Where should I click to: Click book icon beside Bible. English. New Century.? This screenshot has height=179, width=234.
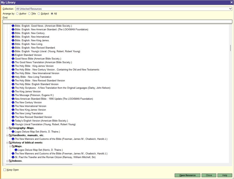point(13,33)
